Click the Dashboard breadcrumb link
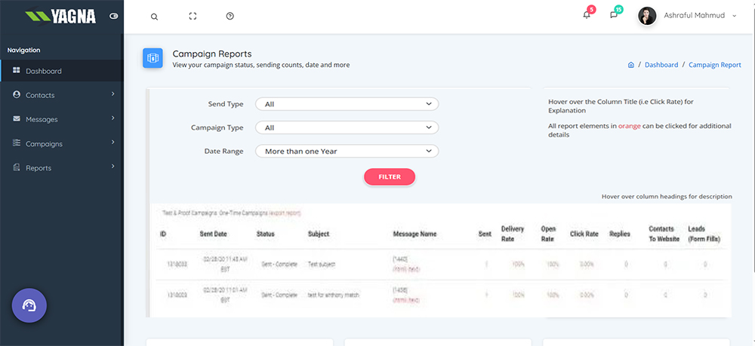 [x=661, y=65]
